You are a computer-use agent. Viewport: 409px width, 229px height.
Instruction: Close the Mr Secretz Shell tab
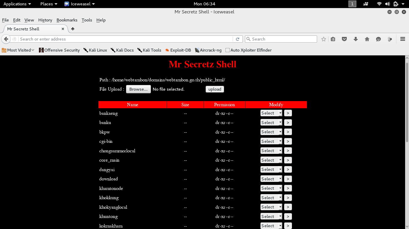pos(63,29)
